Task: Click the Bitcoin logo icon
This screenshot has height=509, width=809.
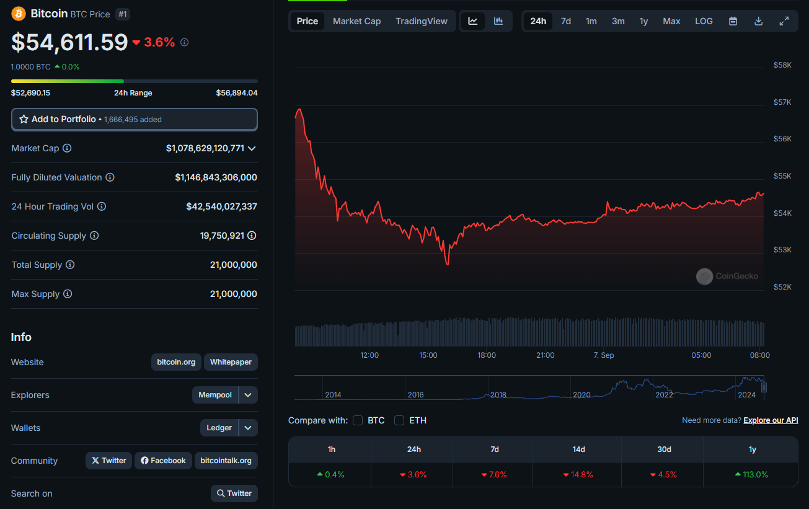Action: click(x=19, y=14)
